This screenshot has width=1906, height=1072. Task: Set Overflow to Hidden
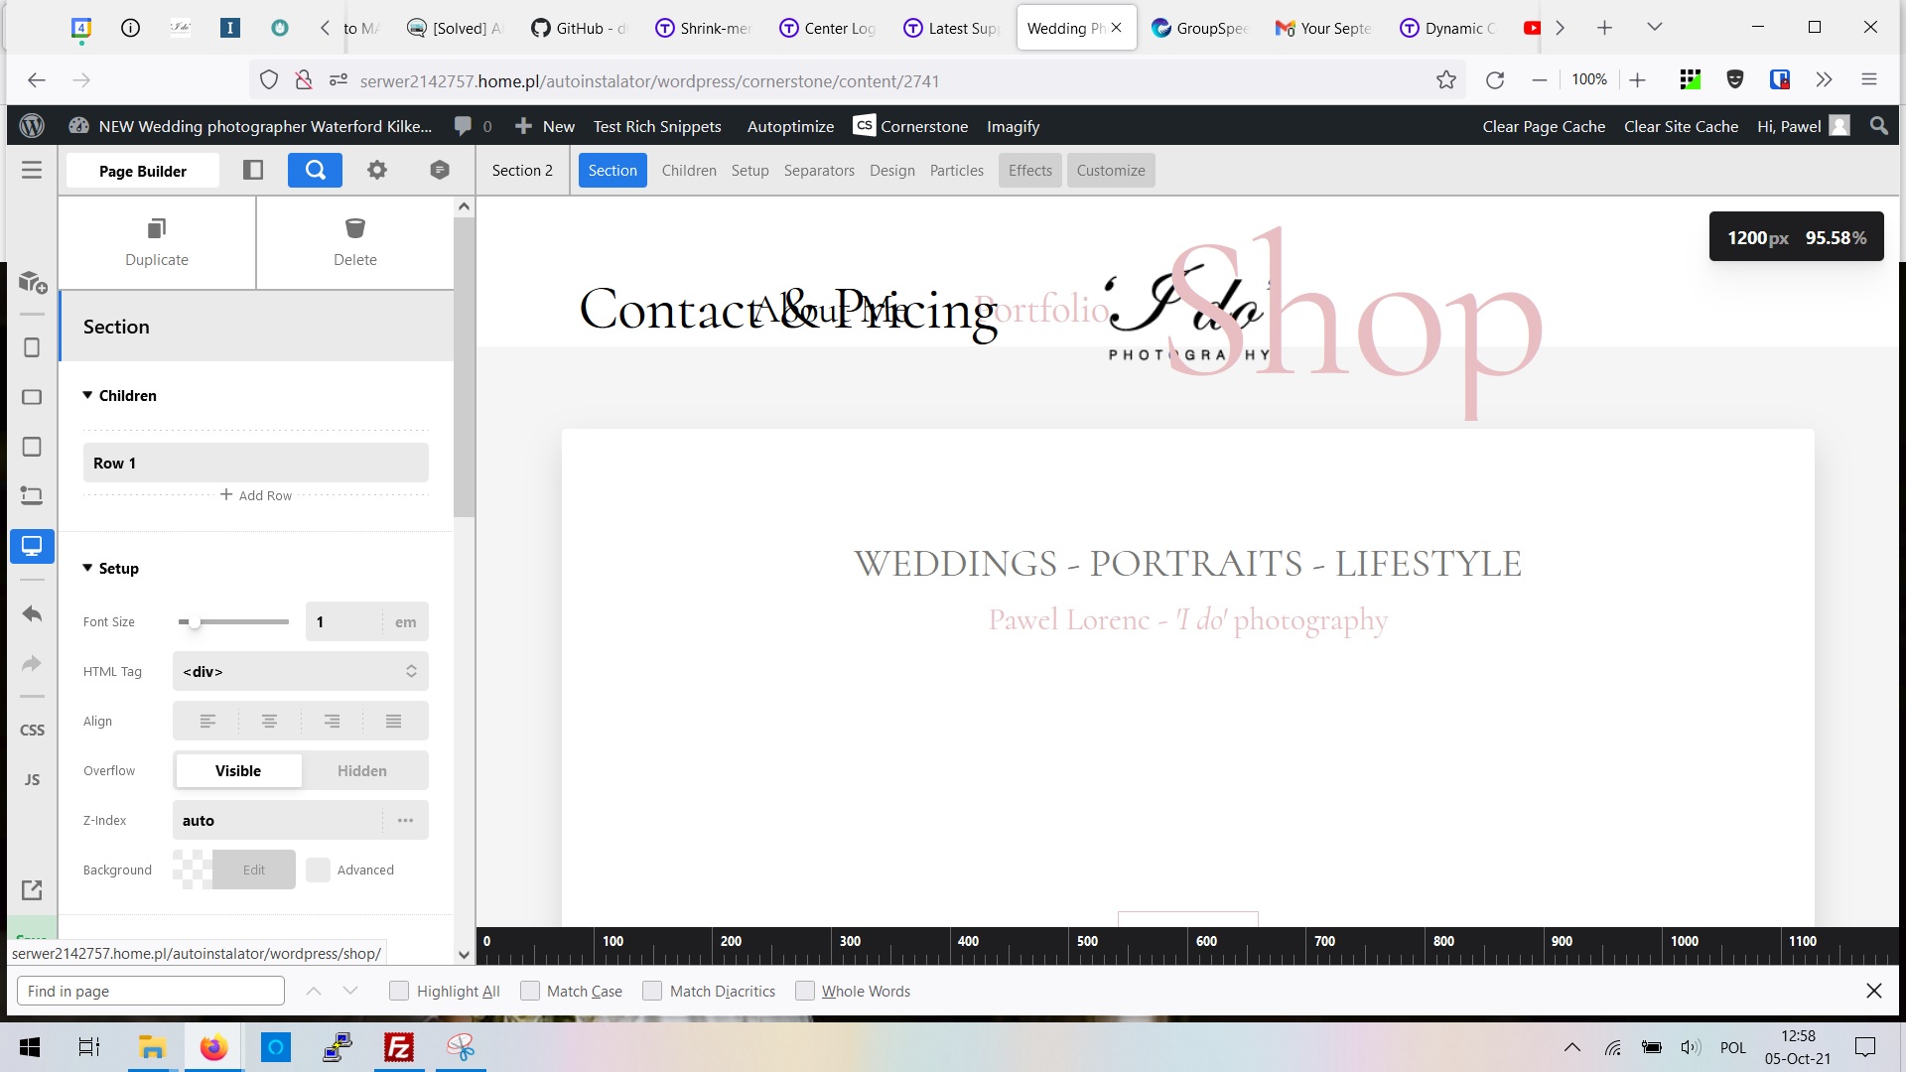pos(362,770)
